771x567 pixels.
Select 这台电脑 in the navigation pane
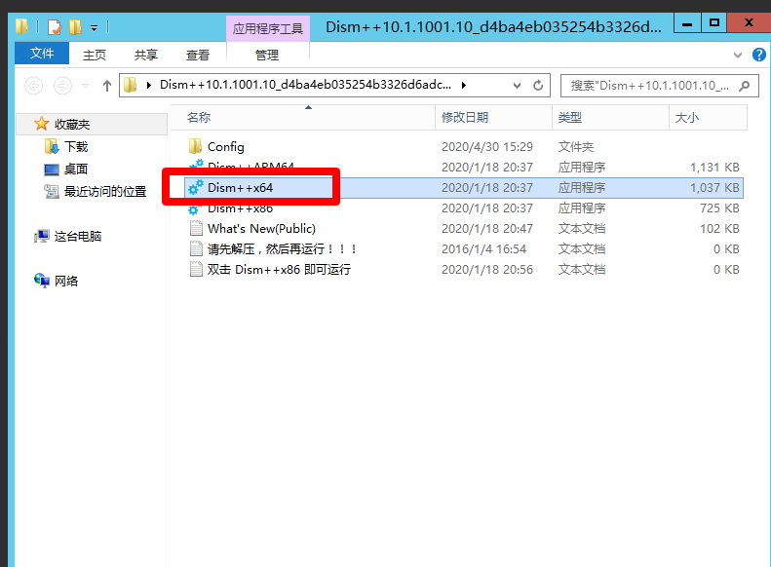pos(78,237)
